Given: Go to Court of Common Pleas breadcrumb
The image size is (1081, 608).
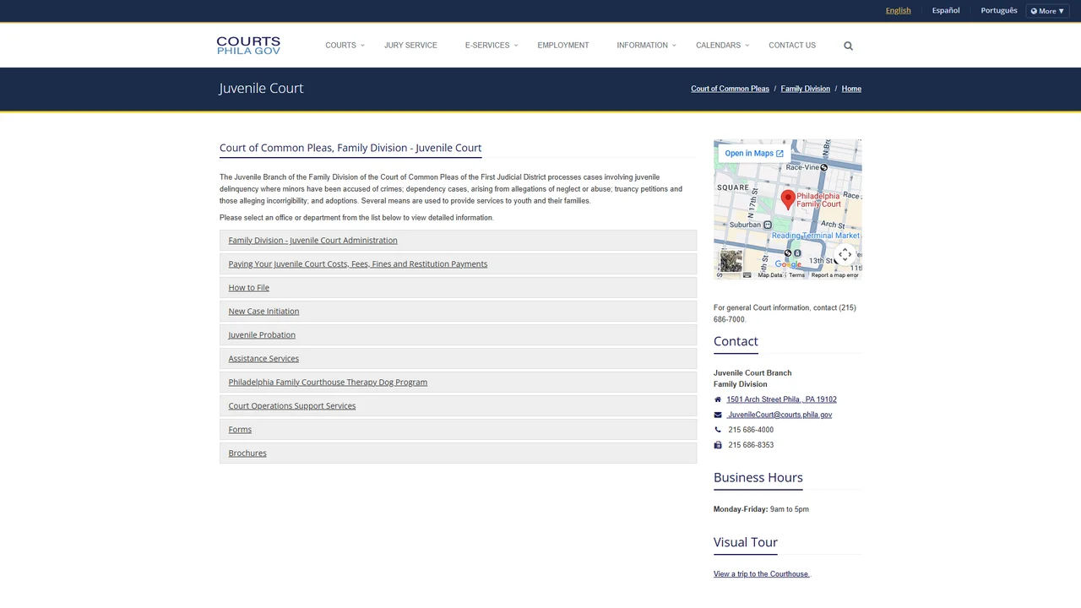Looking at the screenshot, I should click(x=730, y=89).
